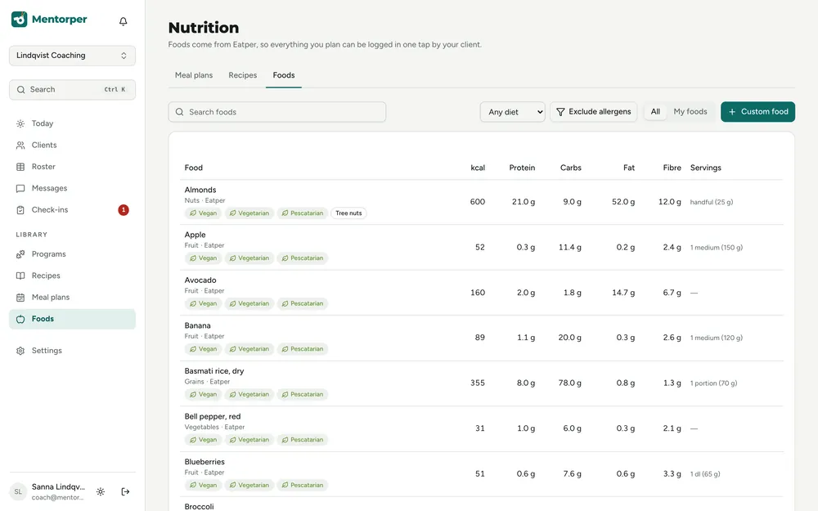Screen dimensions: 818x511
Task: Click the Fibre column header
Action: point(672,168)
